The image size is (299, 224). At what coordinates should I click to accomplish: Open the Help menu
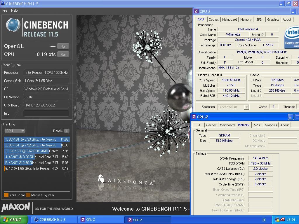(14, 10)
